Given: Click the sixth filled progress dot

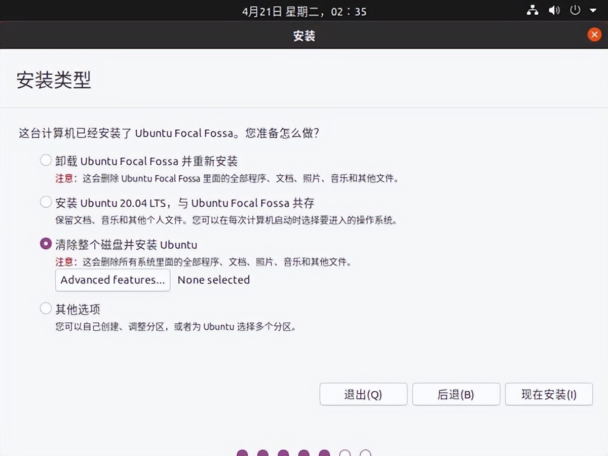Looking at the screenshot, I should tap(324, 452).
